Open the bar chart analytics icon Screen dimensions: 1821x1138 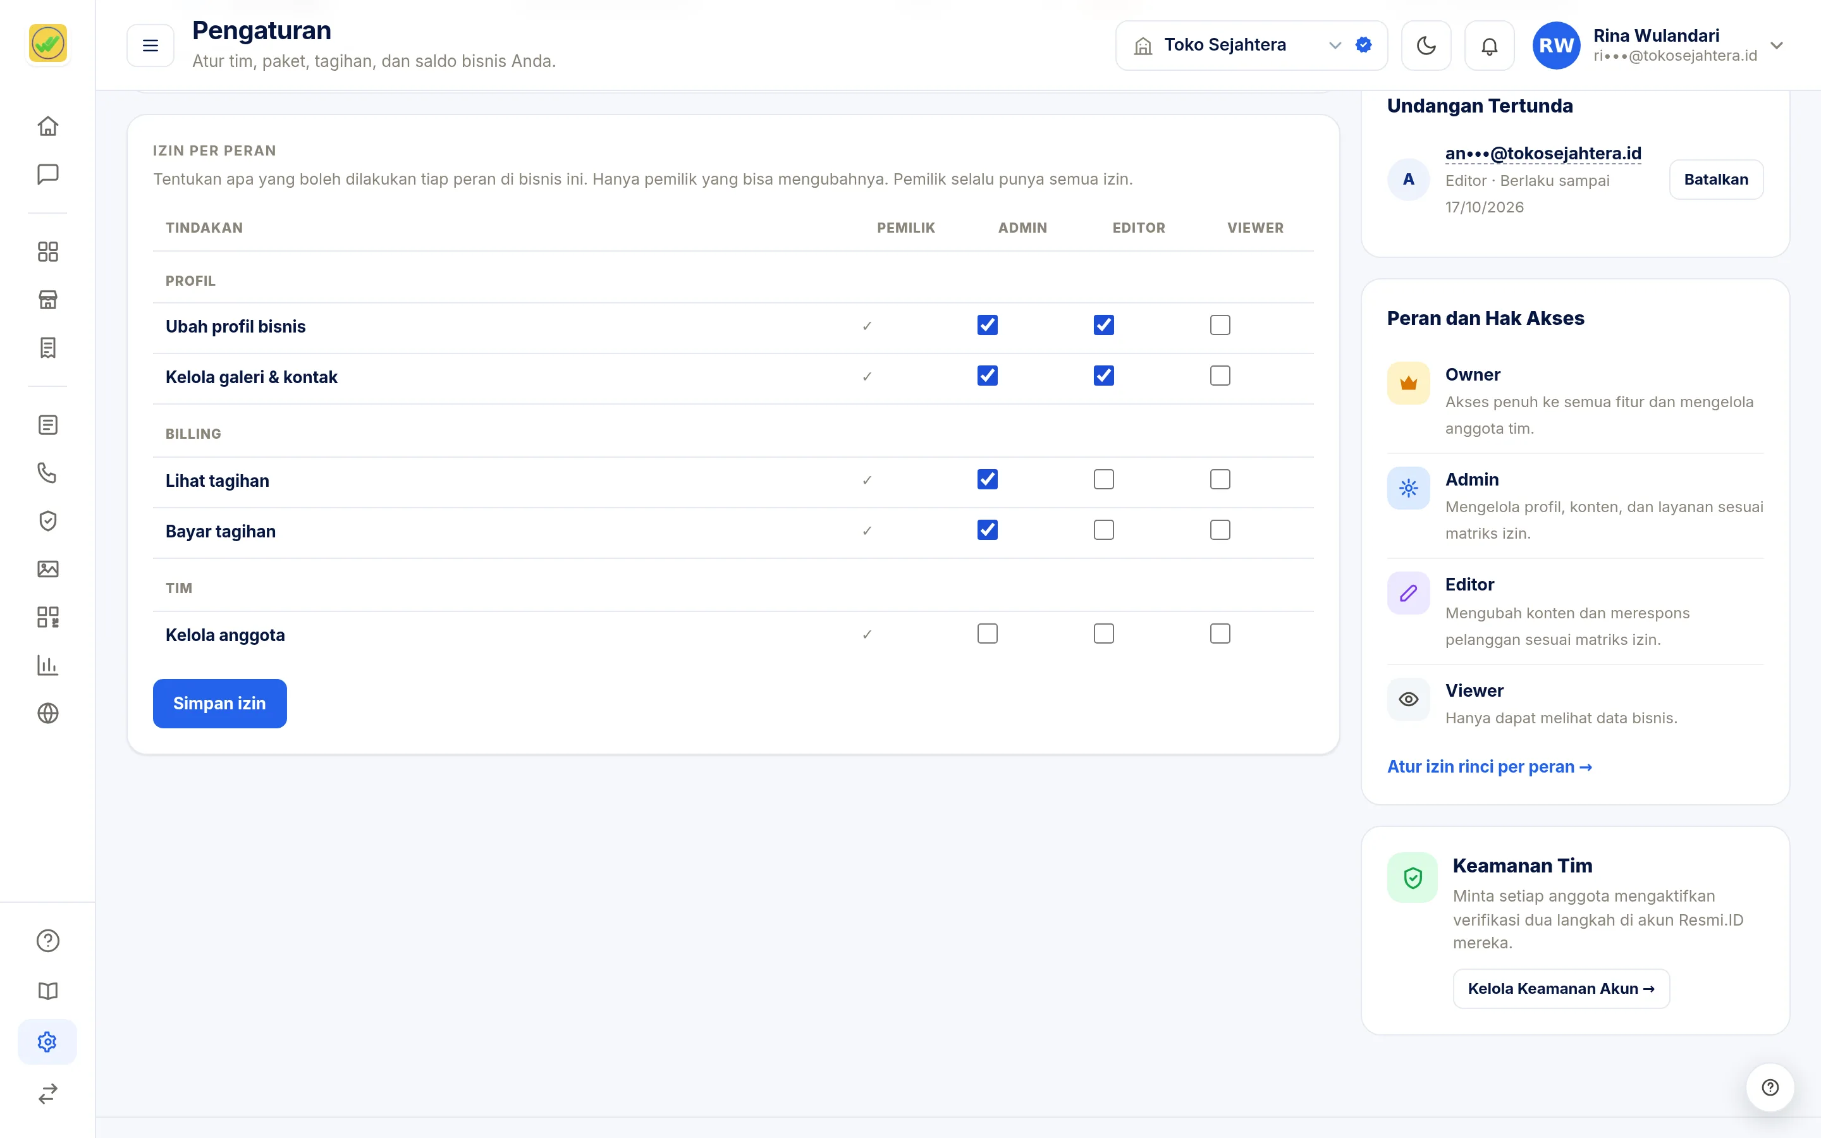pos(47,665)
